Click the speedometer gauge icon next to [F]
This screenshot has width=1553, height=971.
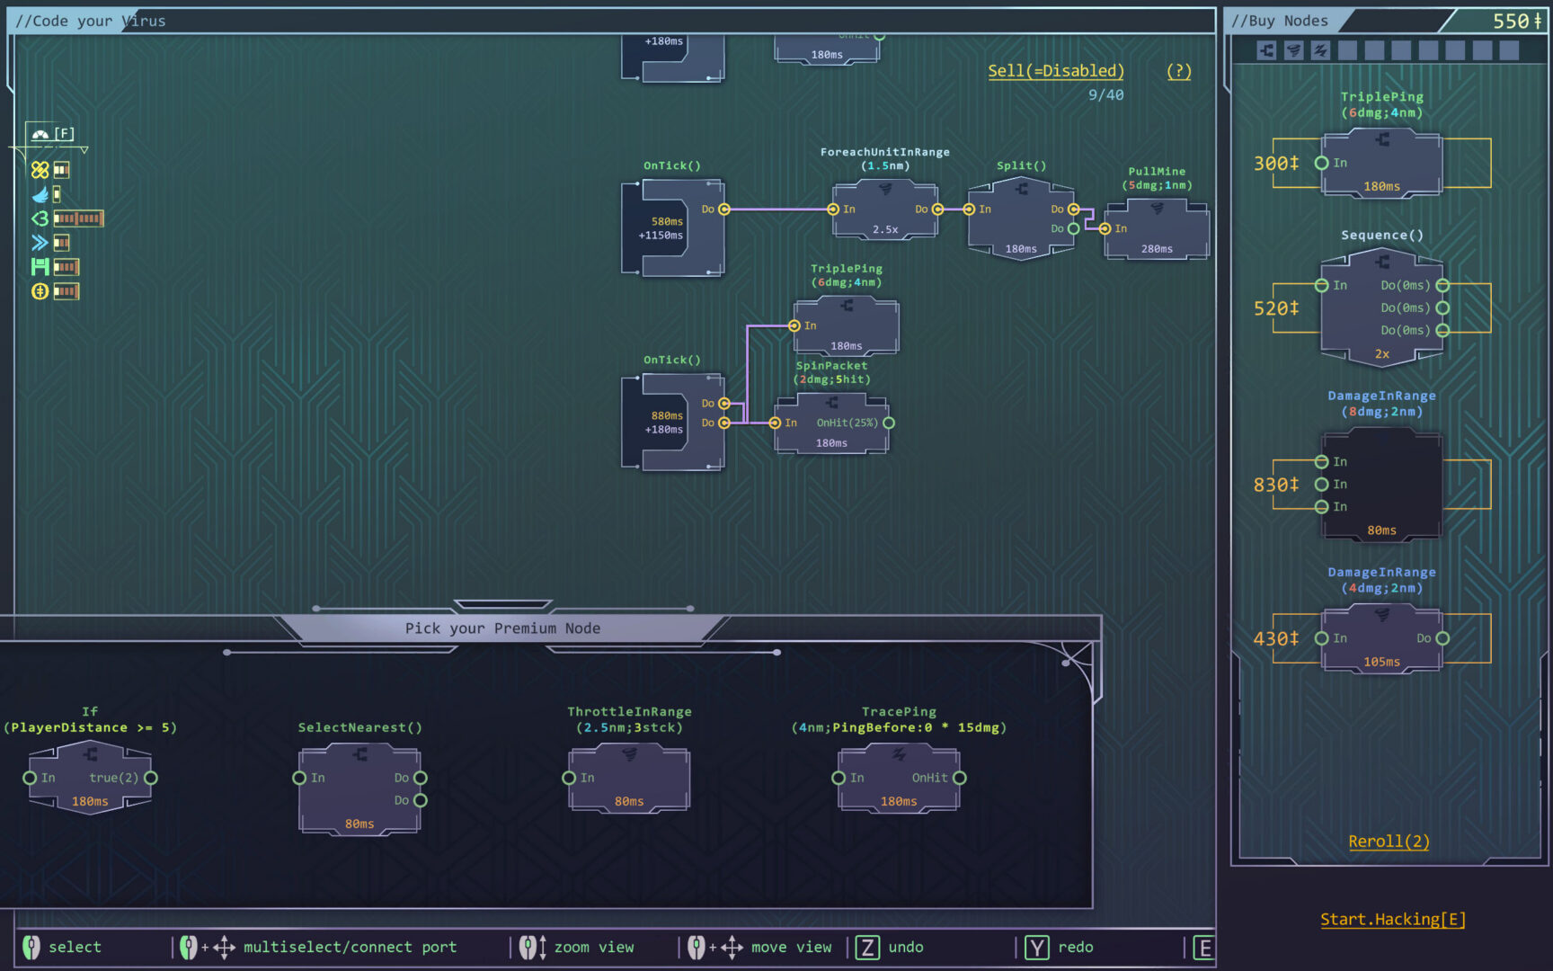(x=38, y=134)
